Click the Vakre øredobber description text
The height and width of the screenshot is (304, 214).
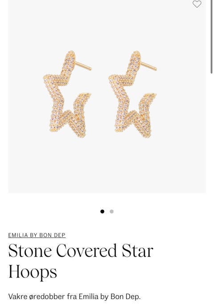pyautogui.click(x=74, y=296)
